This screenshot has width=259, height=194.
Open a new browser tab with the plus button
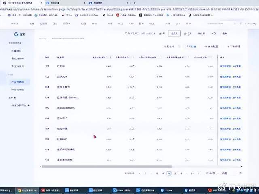point(134,3)
